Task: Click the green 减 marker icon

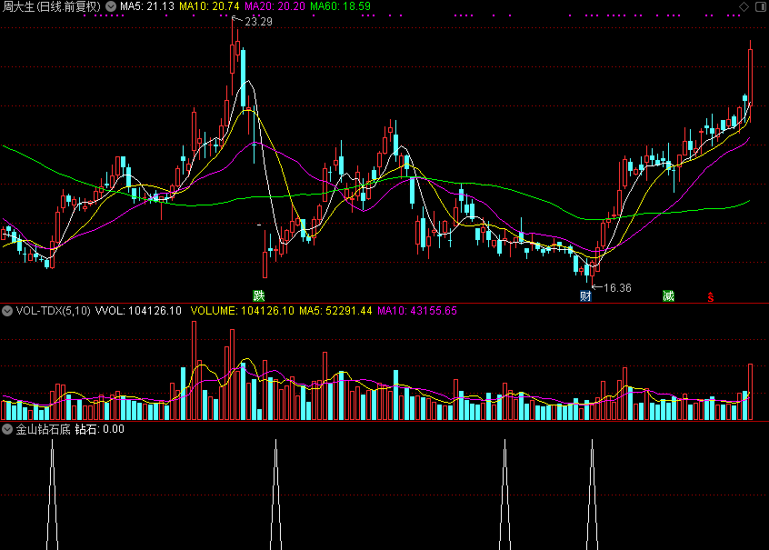Action: coord(668,295)
